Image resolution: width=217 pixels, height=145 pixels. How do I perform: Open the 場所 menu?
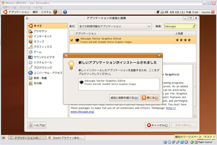(35, 12)
